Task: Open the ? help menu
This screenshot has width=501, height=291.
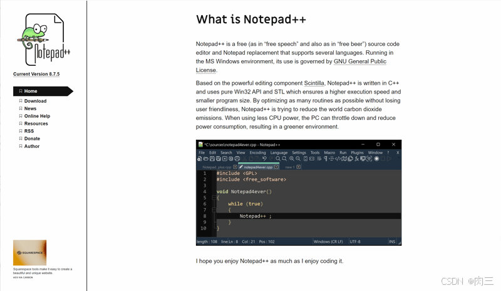Action: tap(388, 152)
